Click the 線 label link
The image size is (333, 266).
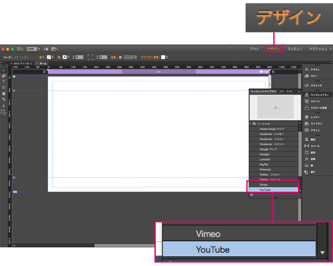click(59, 57)
